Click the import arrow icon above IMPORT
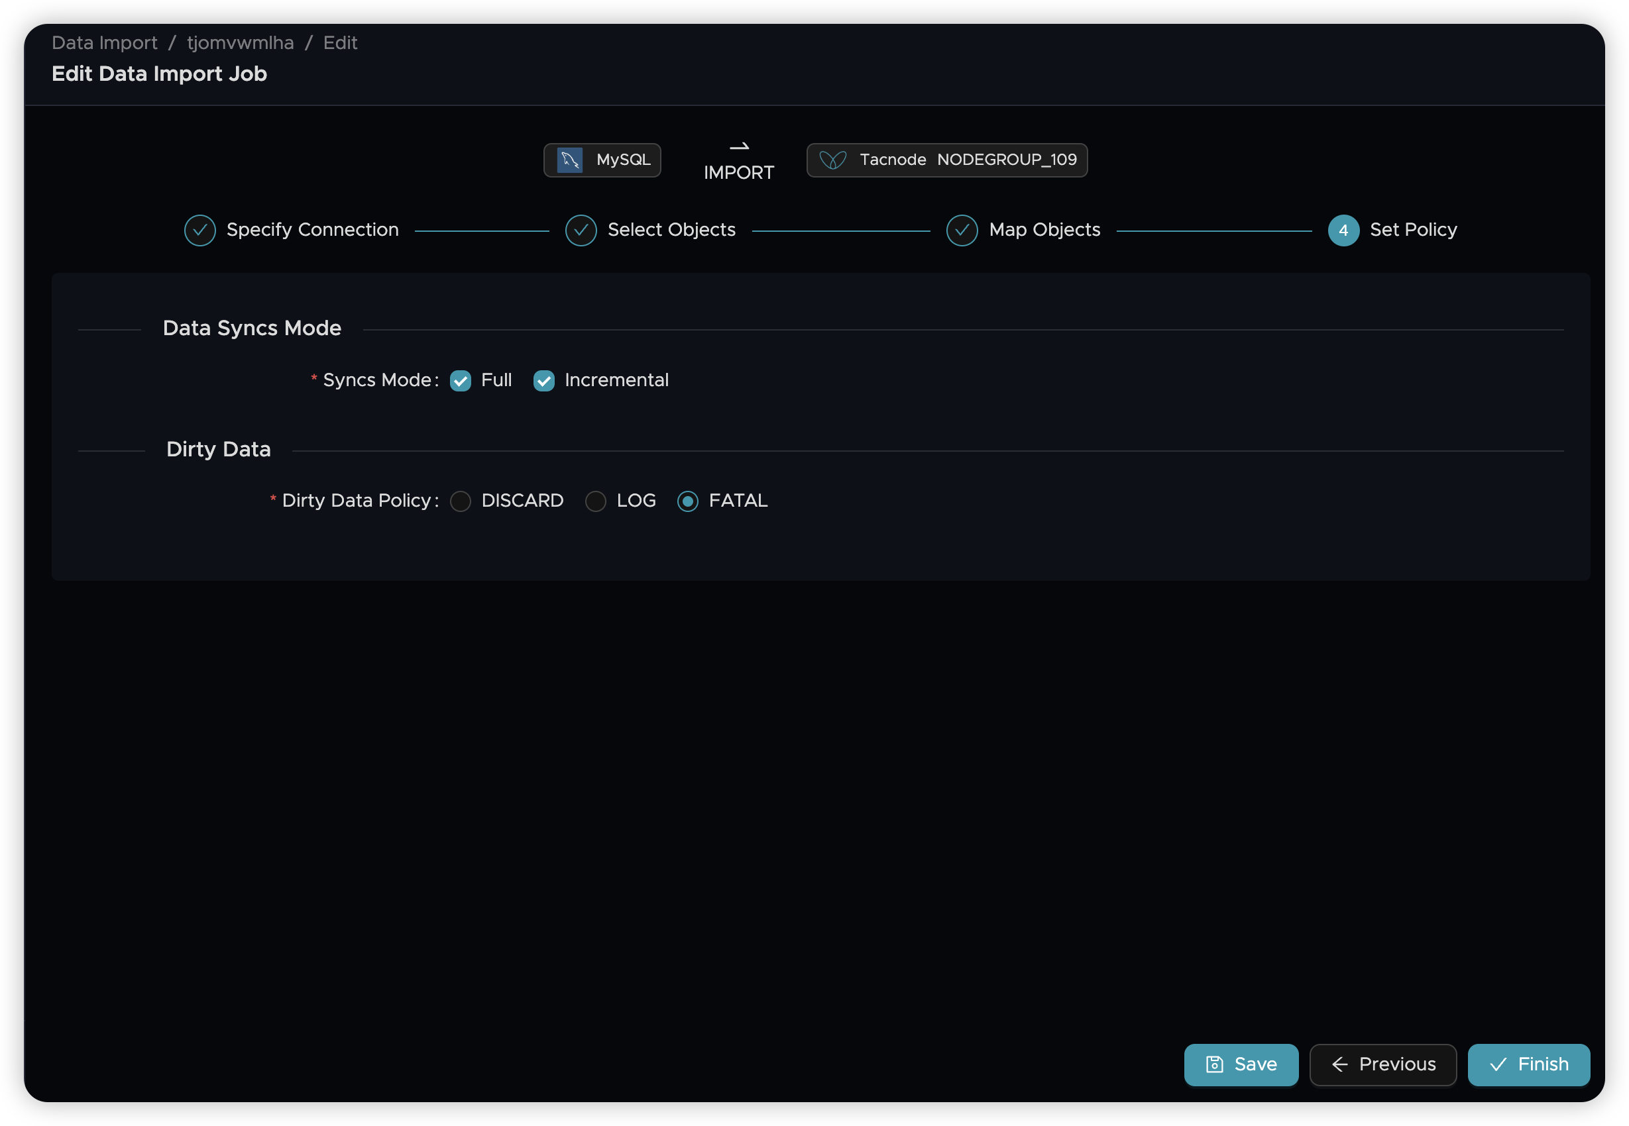The width and height of the screenshot is (1629, 1126). tap(739, 147)
